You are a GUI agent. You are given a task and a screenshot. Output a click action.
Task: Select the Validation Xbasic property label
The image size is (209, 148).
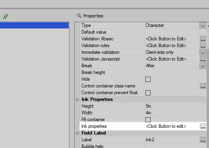point(97,39)
